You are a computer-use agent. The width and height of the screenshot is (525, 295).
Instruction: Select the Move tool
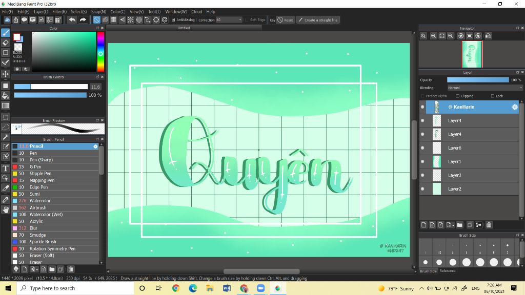[5, 74]
